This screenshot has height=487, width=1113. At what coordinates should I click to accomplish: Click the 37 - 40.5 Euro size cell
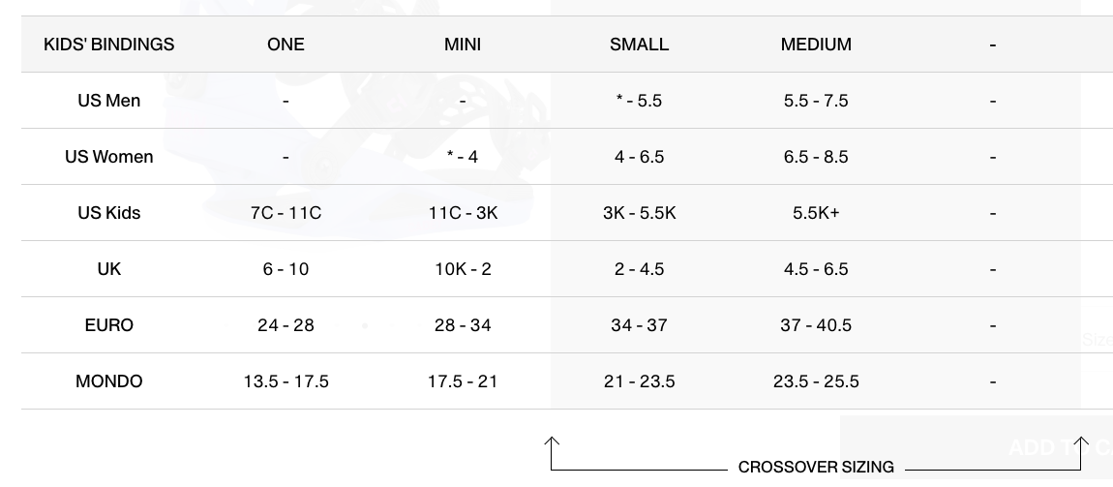pos(816,325)
